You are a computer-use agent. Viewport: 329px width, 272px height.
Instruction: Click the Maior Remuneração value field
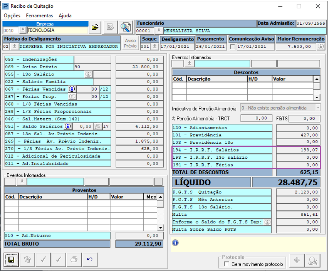click(x=296, y=46)
